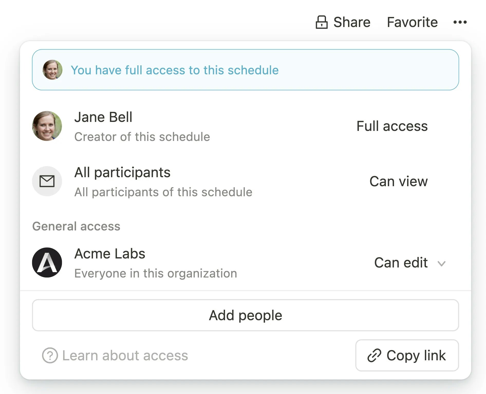Expand the chevron next to Can edit

coord(441,263)
